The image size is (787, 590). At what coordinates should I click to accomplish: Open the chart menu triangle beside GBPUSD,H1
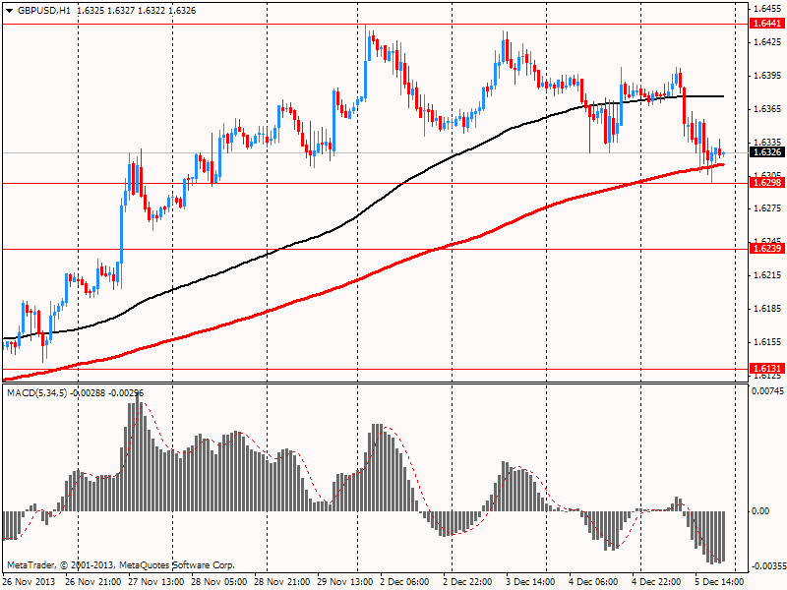tap(10, 11)
